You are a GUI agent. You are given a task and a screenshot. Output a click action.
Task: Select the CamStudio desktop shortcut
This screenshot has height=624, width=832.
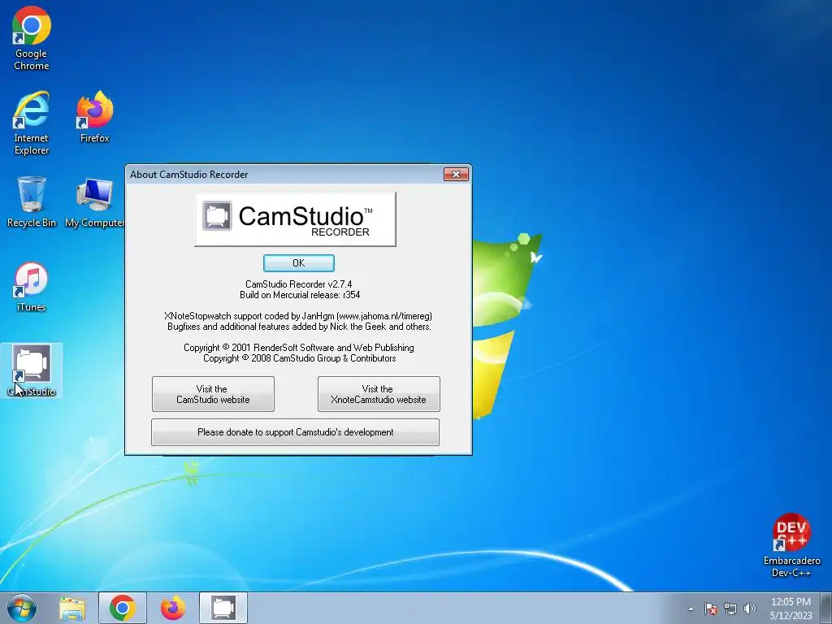pos(32,370)
